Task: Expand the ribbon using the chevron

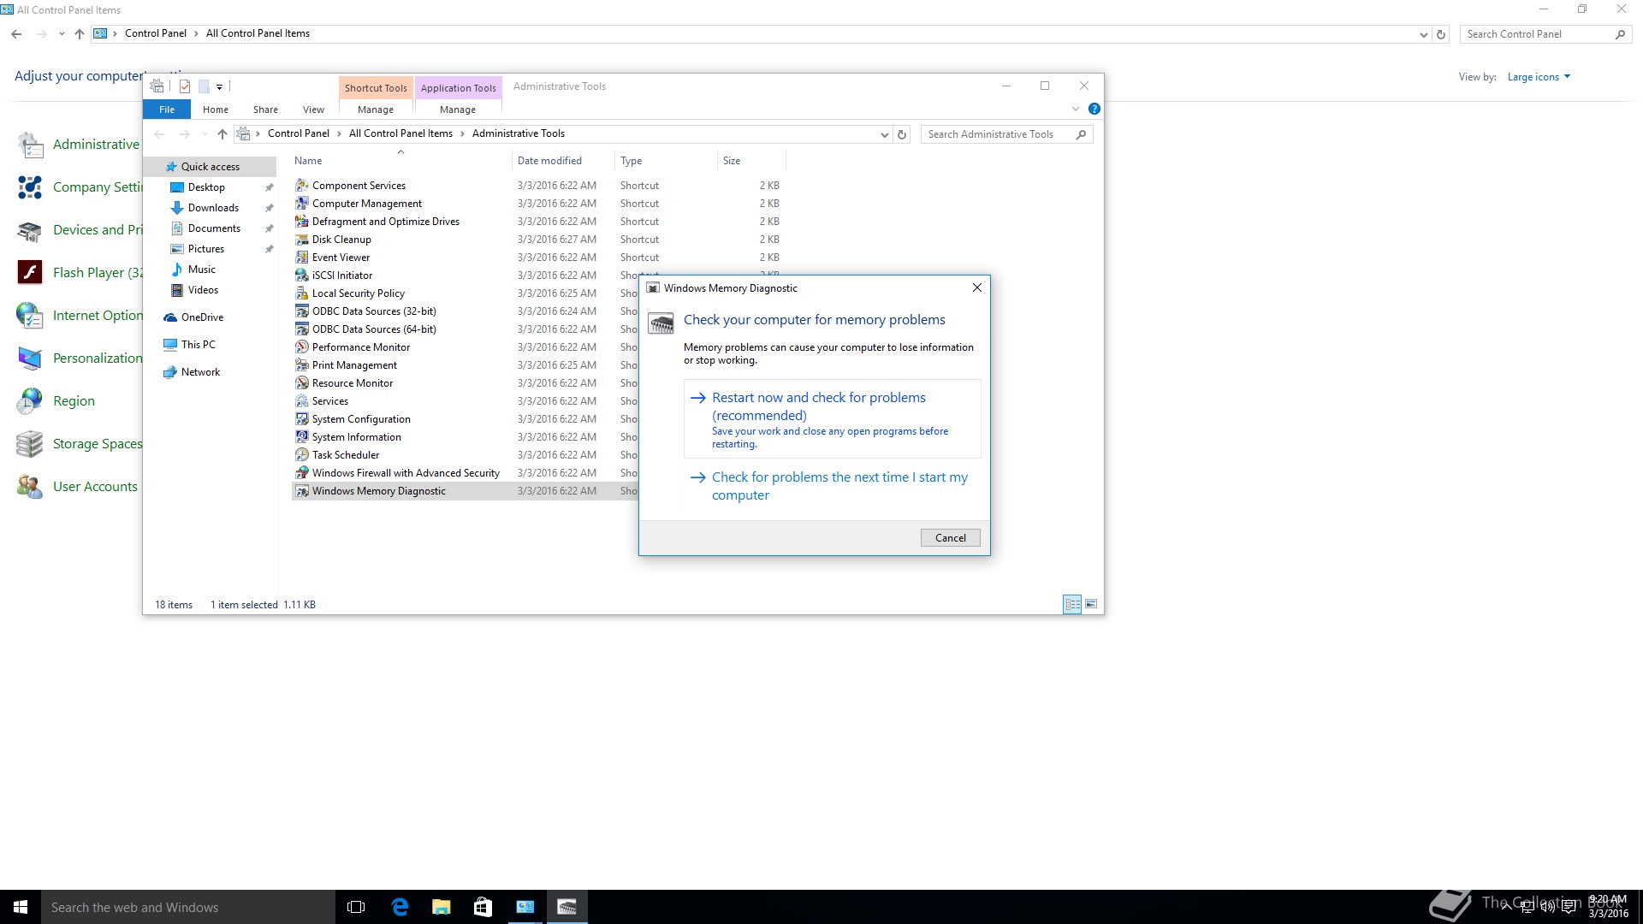Action: click(x=1076, y=109)
